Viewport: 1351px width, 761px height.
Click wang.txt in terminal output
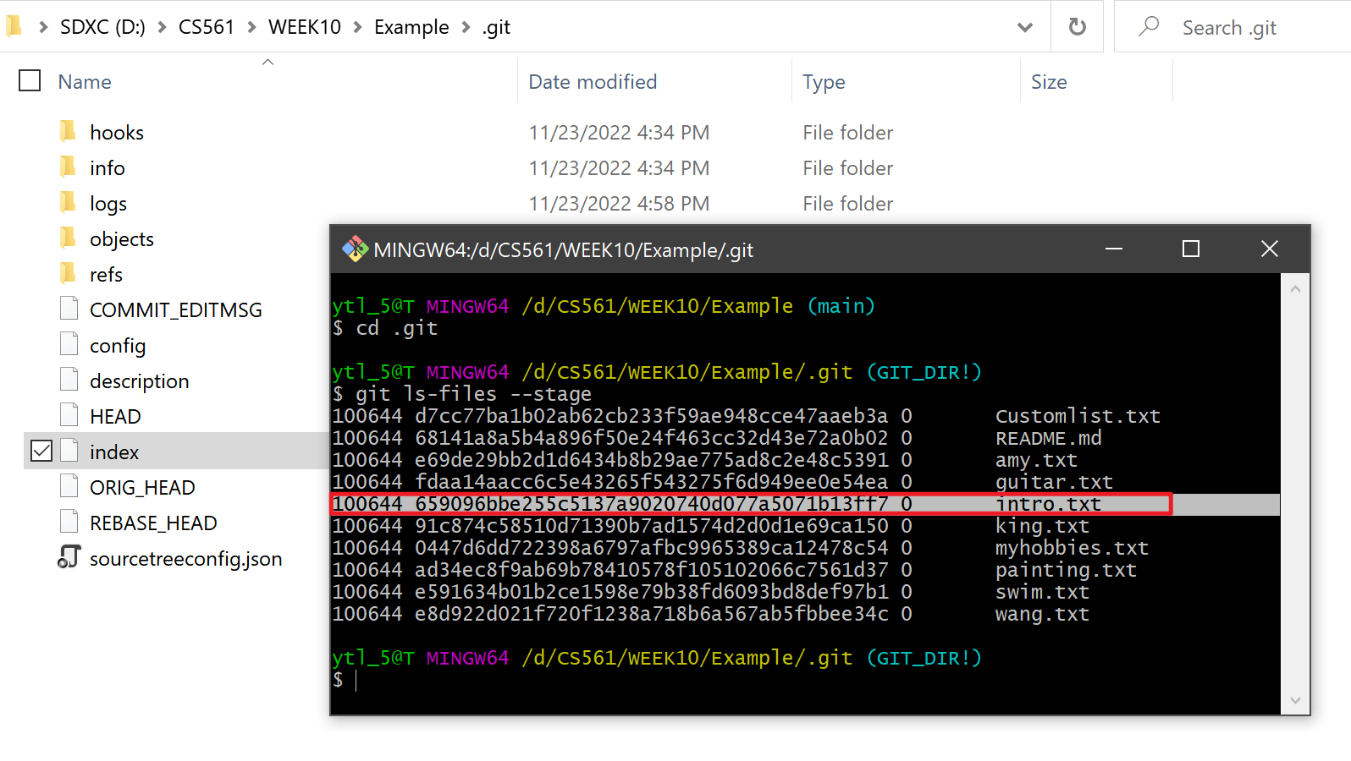click(x=1042, y=614)
